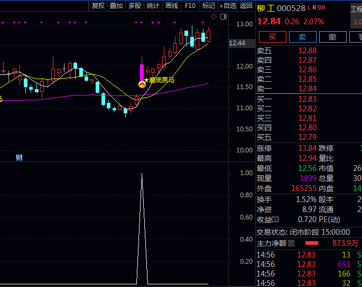
Task: Click the 外盘 value 165255
Action: tap(304, 188)
